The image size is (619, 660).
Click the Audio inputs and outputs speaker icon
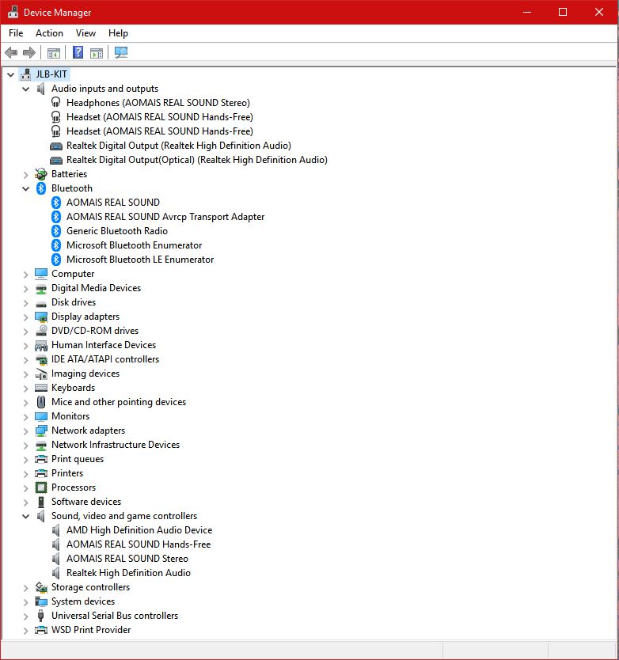click(41, 89)
